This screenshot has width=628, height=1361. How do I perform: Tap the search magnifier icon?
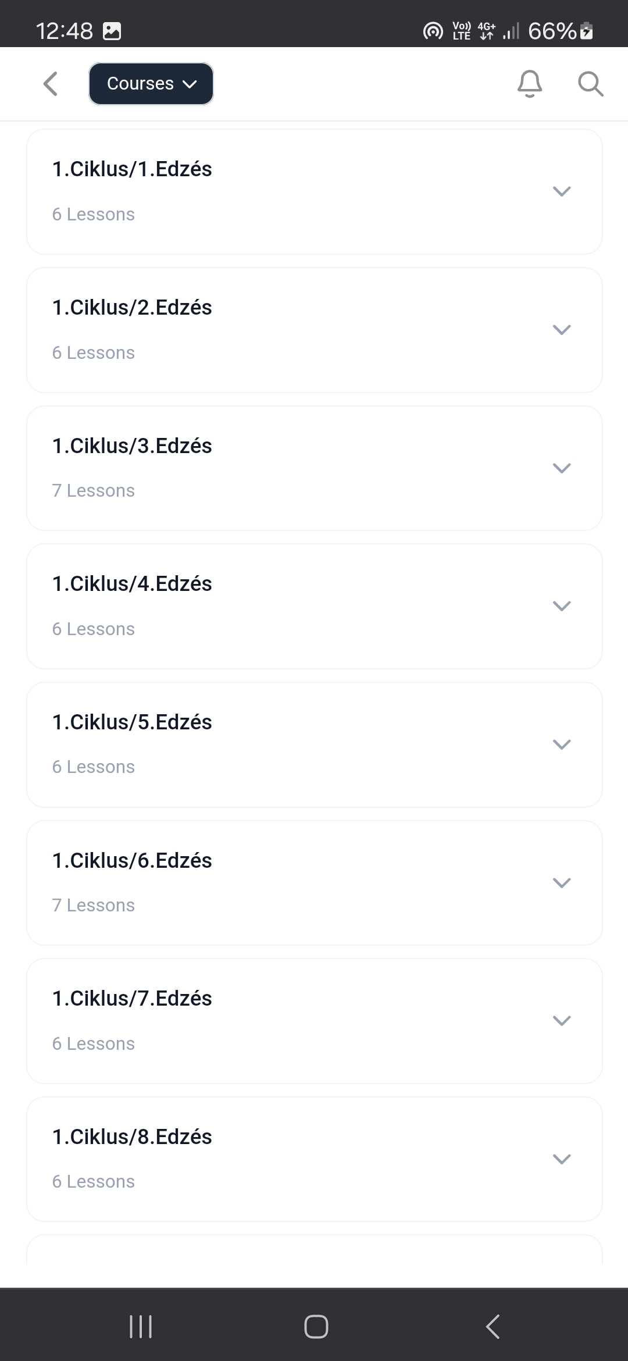click(590, 84)
